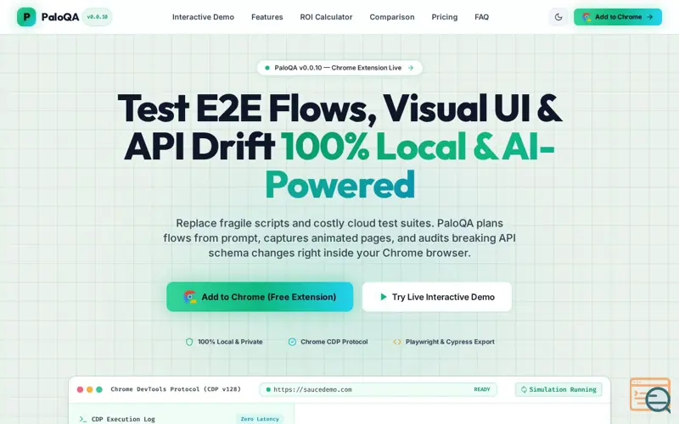The image size is (679, 424).
Task: Click the shield icon beside 100% Local & Private
Action: tap(189, 342)
